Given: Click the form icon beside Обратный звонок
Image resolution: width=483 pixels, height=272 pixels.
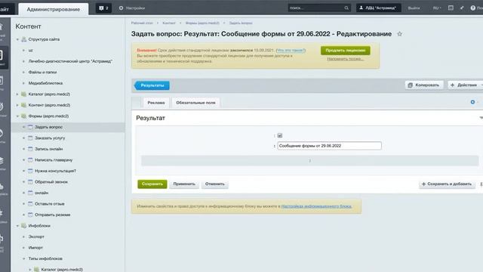Looking at the screenshot, I should tap(30, 181).
